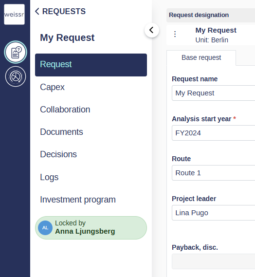Select the Request menu item
The image size is (255, 277).
(91, 65)
